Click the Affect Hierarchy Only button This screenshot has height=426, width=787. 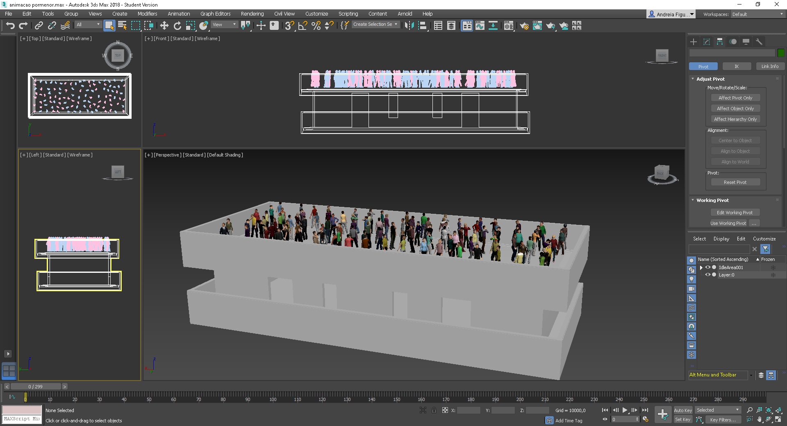[735, 119]
